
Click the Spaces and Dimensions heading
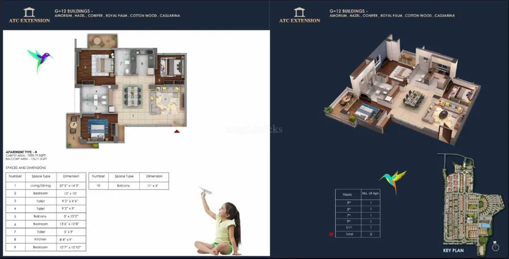point(26,168)
